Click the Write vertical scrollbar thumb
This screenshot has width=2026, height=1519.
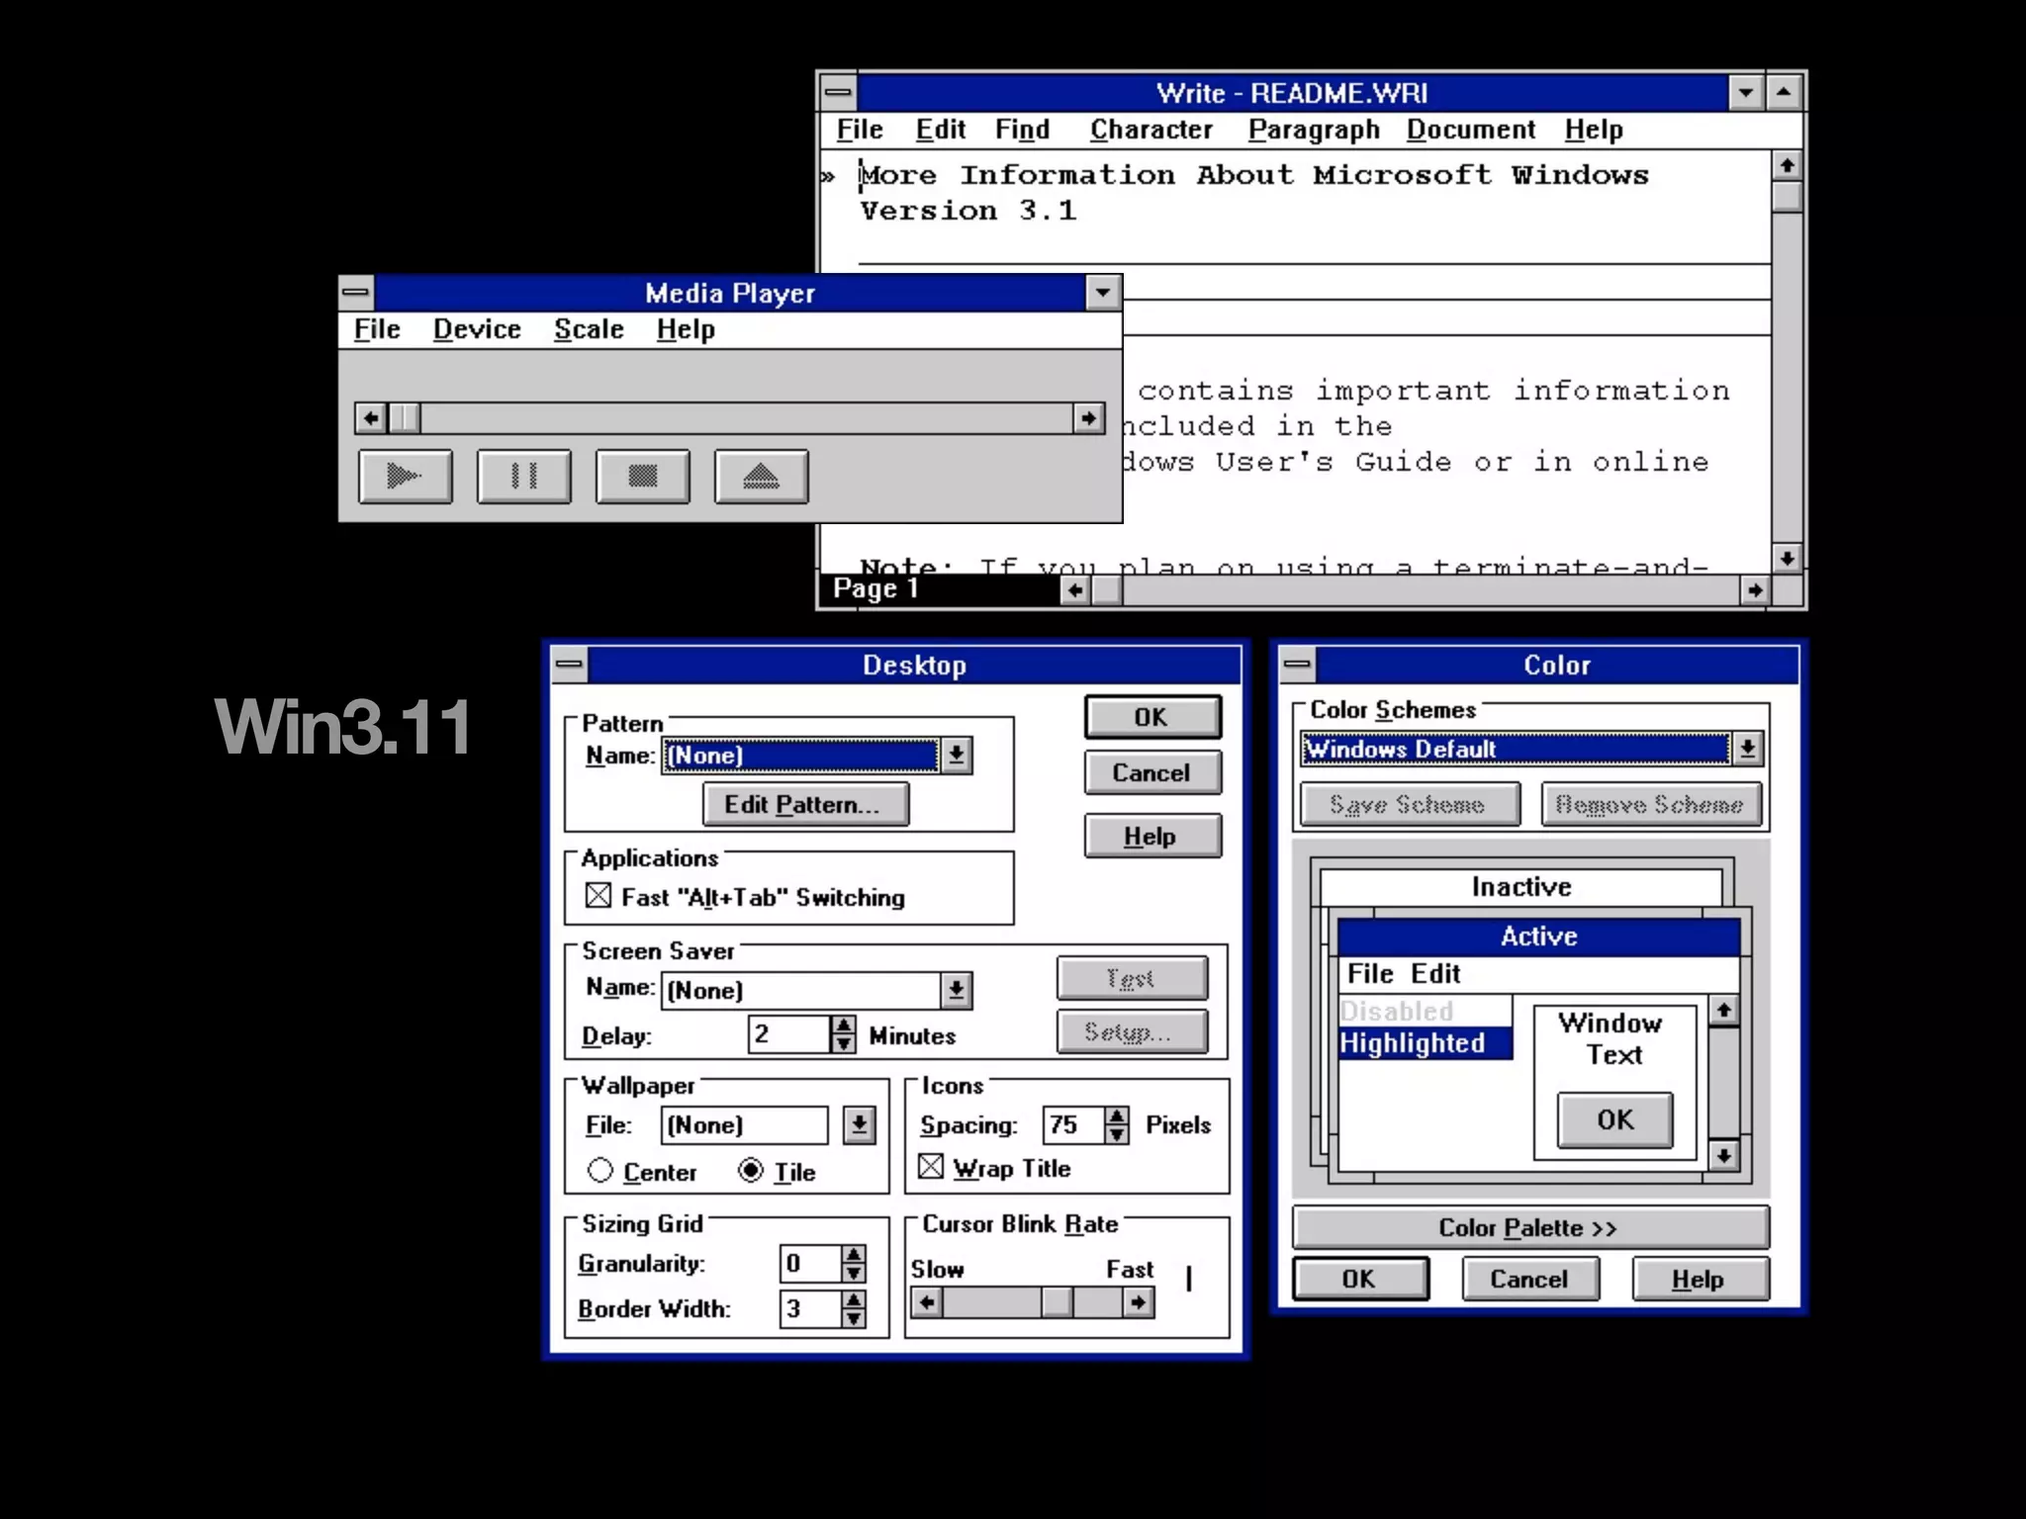(x=1787, y=197)
